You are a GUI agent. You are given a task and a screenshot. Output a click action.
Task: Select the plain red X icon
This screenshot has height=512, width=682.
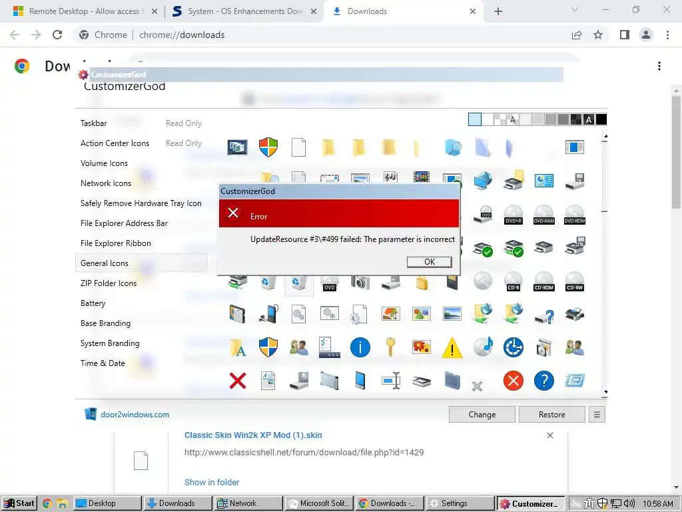[238, 381]
